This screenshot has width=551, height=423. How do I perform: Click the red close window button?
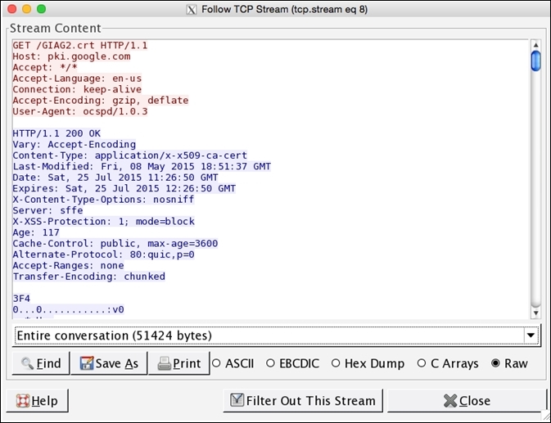tap(12, 9)
